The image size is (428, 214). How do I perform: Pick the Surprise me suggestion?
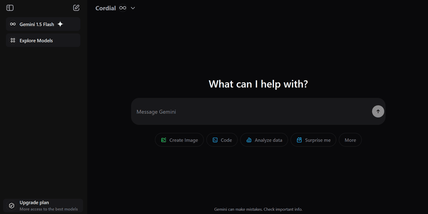point(313,140)
